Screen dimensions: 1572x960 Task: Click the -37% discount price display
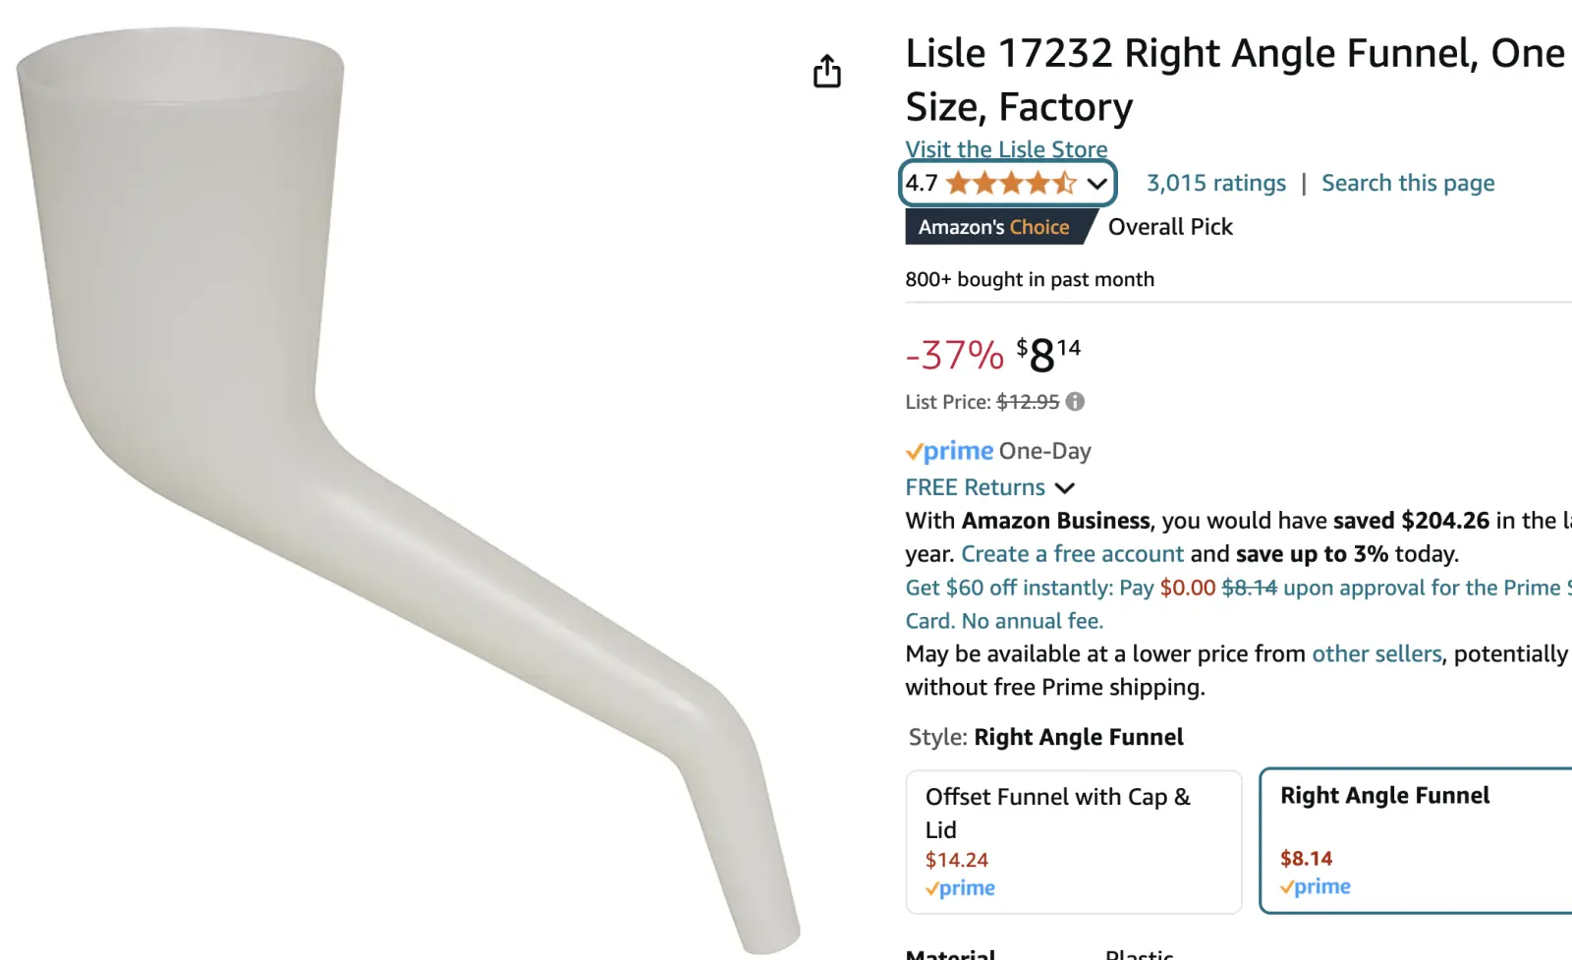pyautogui.click(x=992, y=354)
